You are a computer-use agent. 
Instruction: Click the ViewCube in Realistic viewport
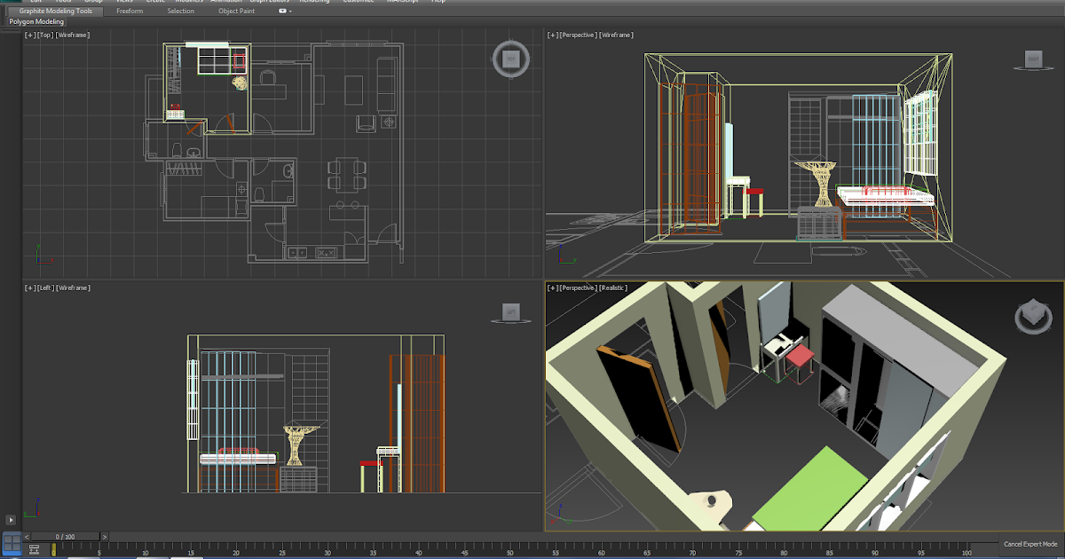(1032, 314)
